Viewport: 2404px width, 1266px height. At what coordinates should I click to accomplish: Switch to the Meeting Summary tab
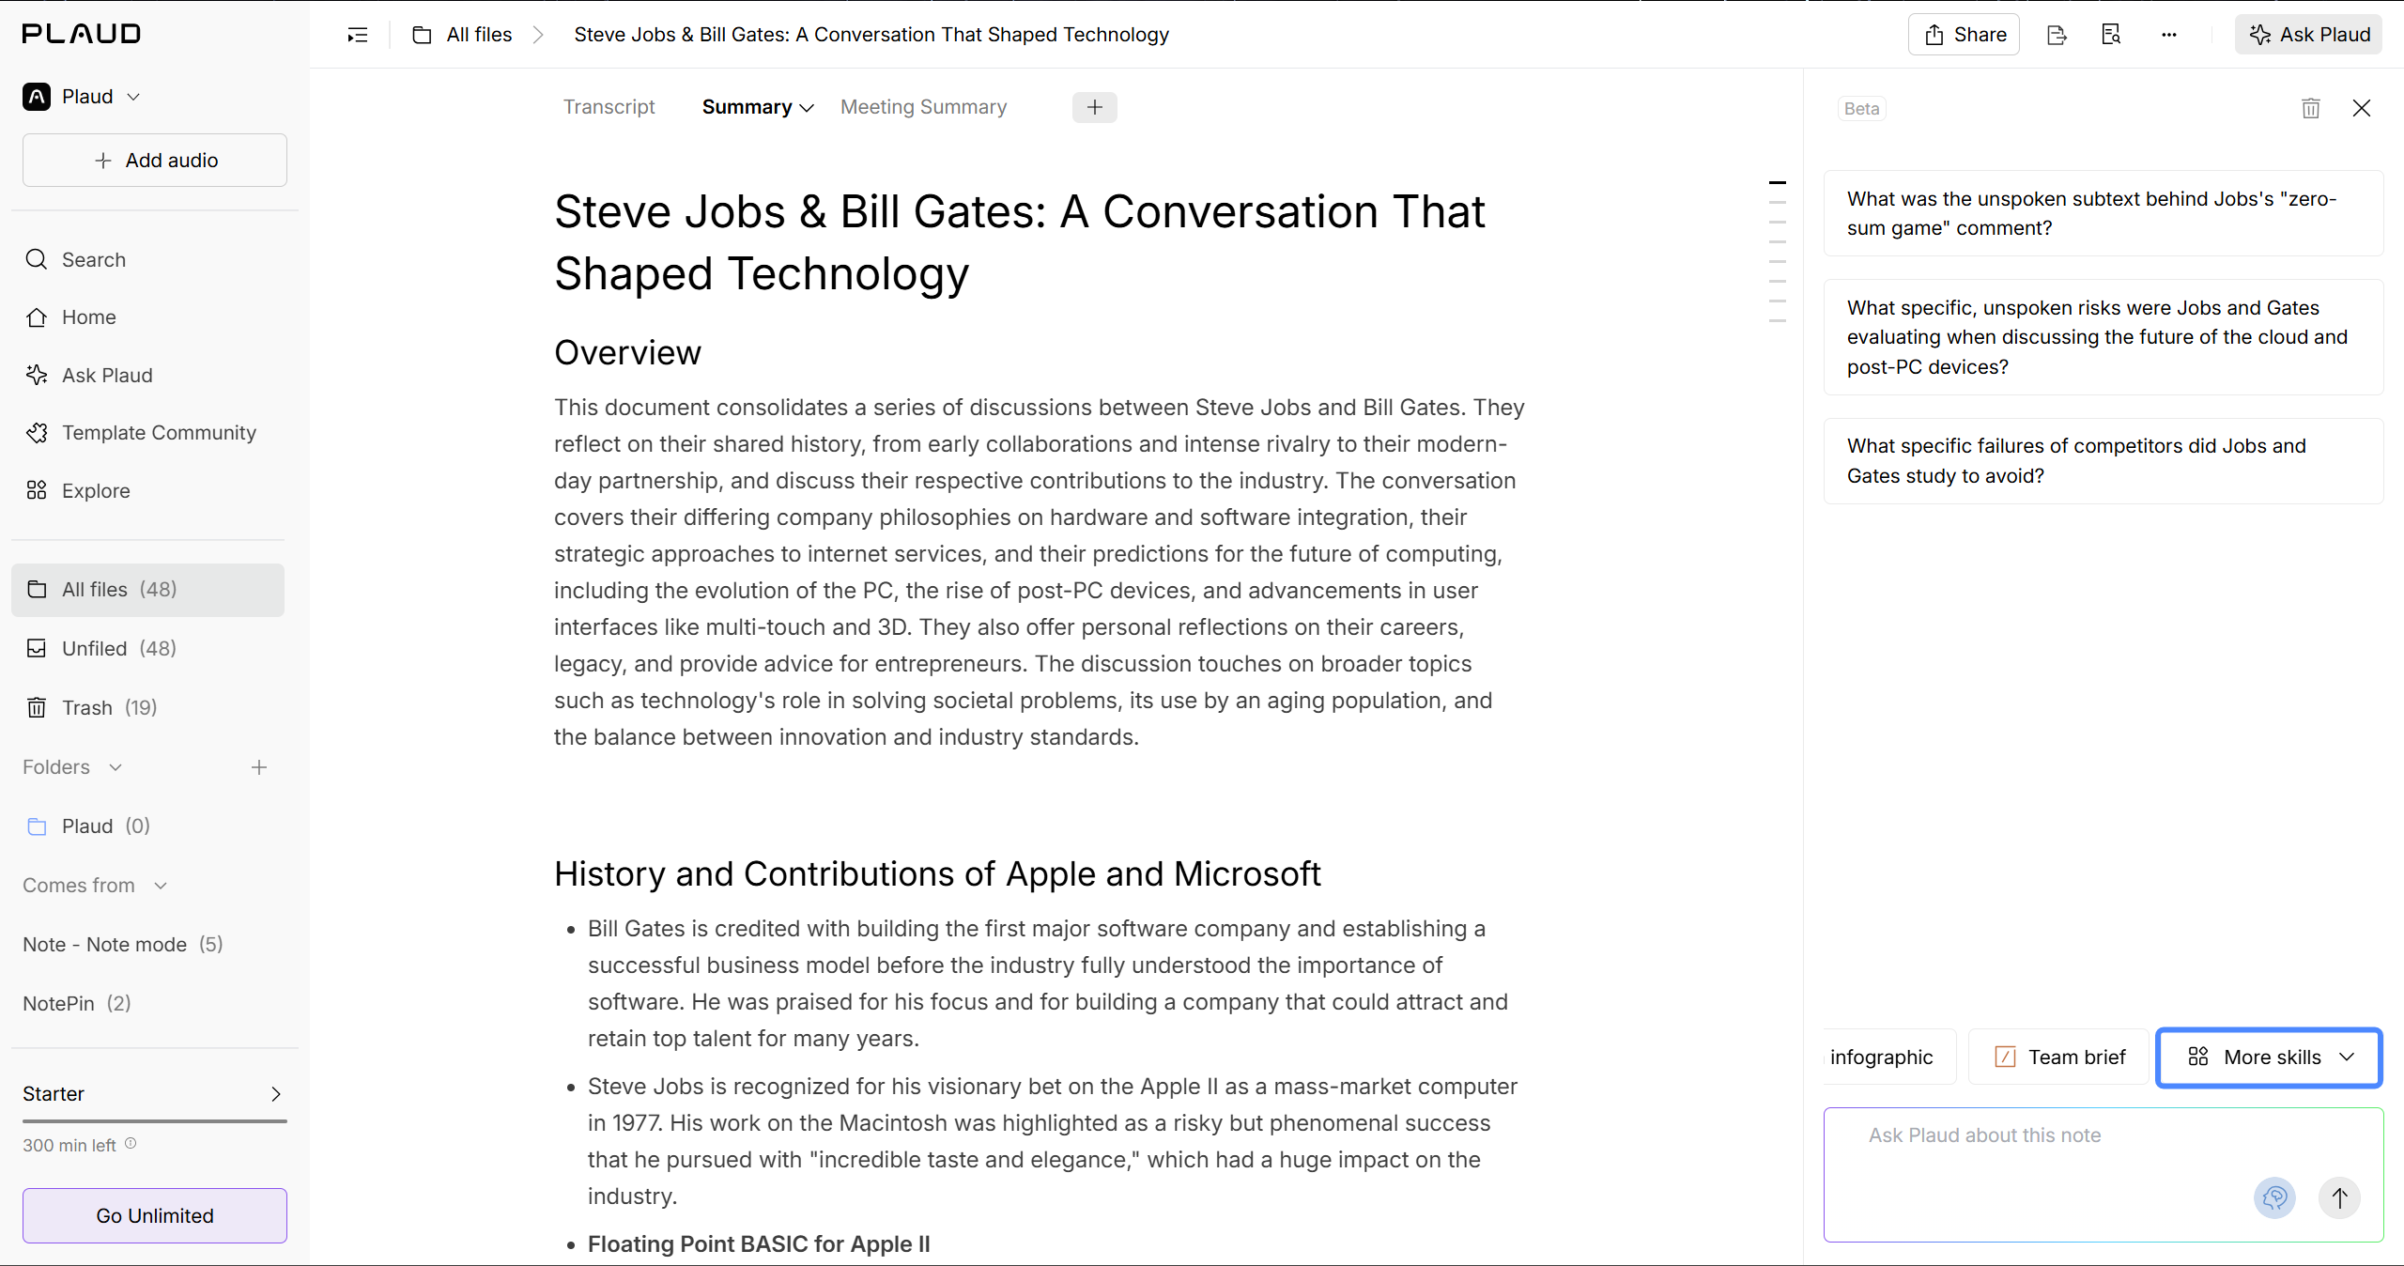tap(923, 107)
